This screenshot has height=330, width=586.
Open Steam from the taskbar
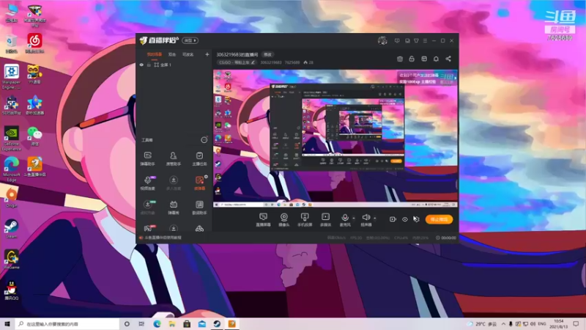217,323
